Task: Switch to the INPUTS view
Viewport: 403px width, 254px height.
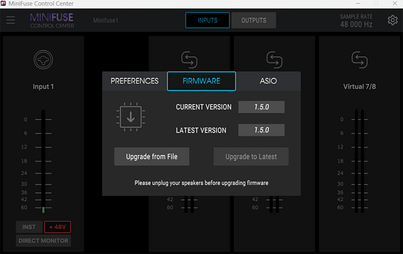Action: tap(207, 20)
